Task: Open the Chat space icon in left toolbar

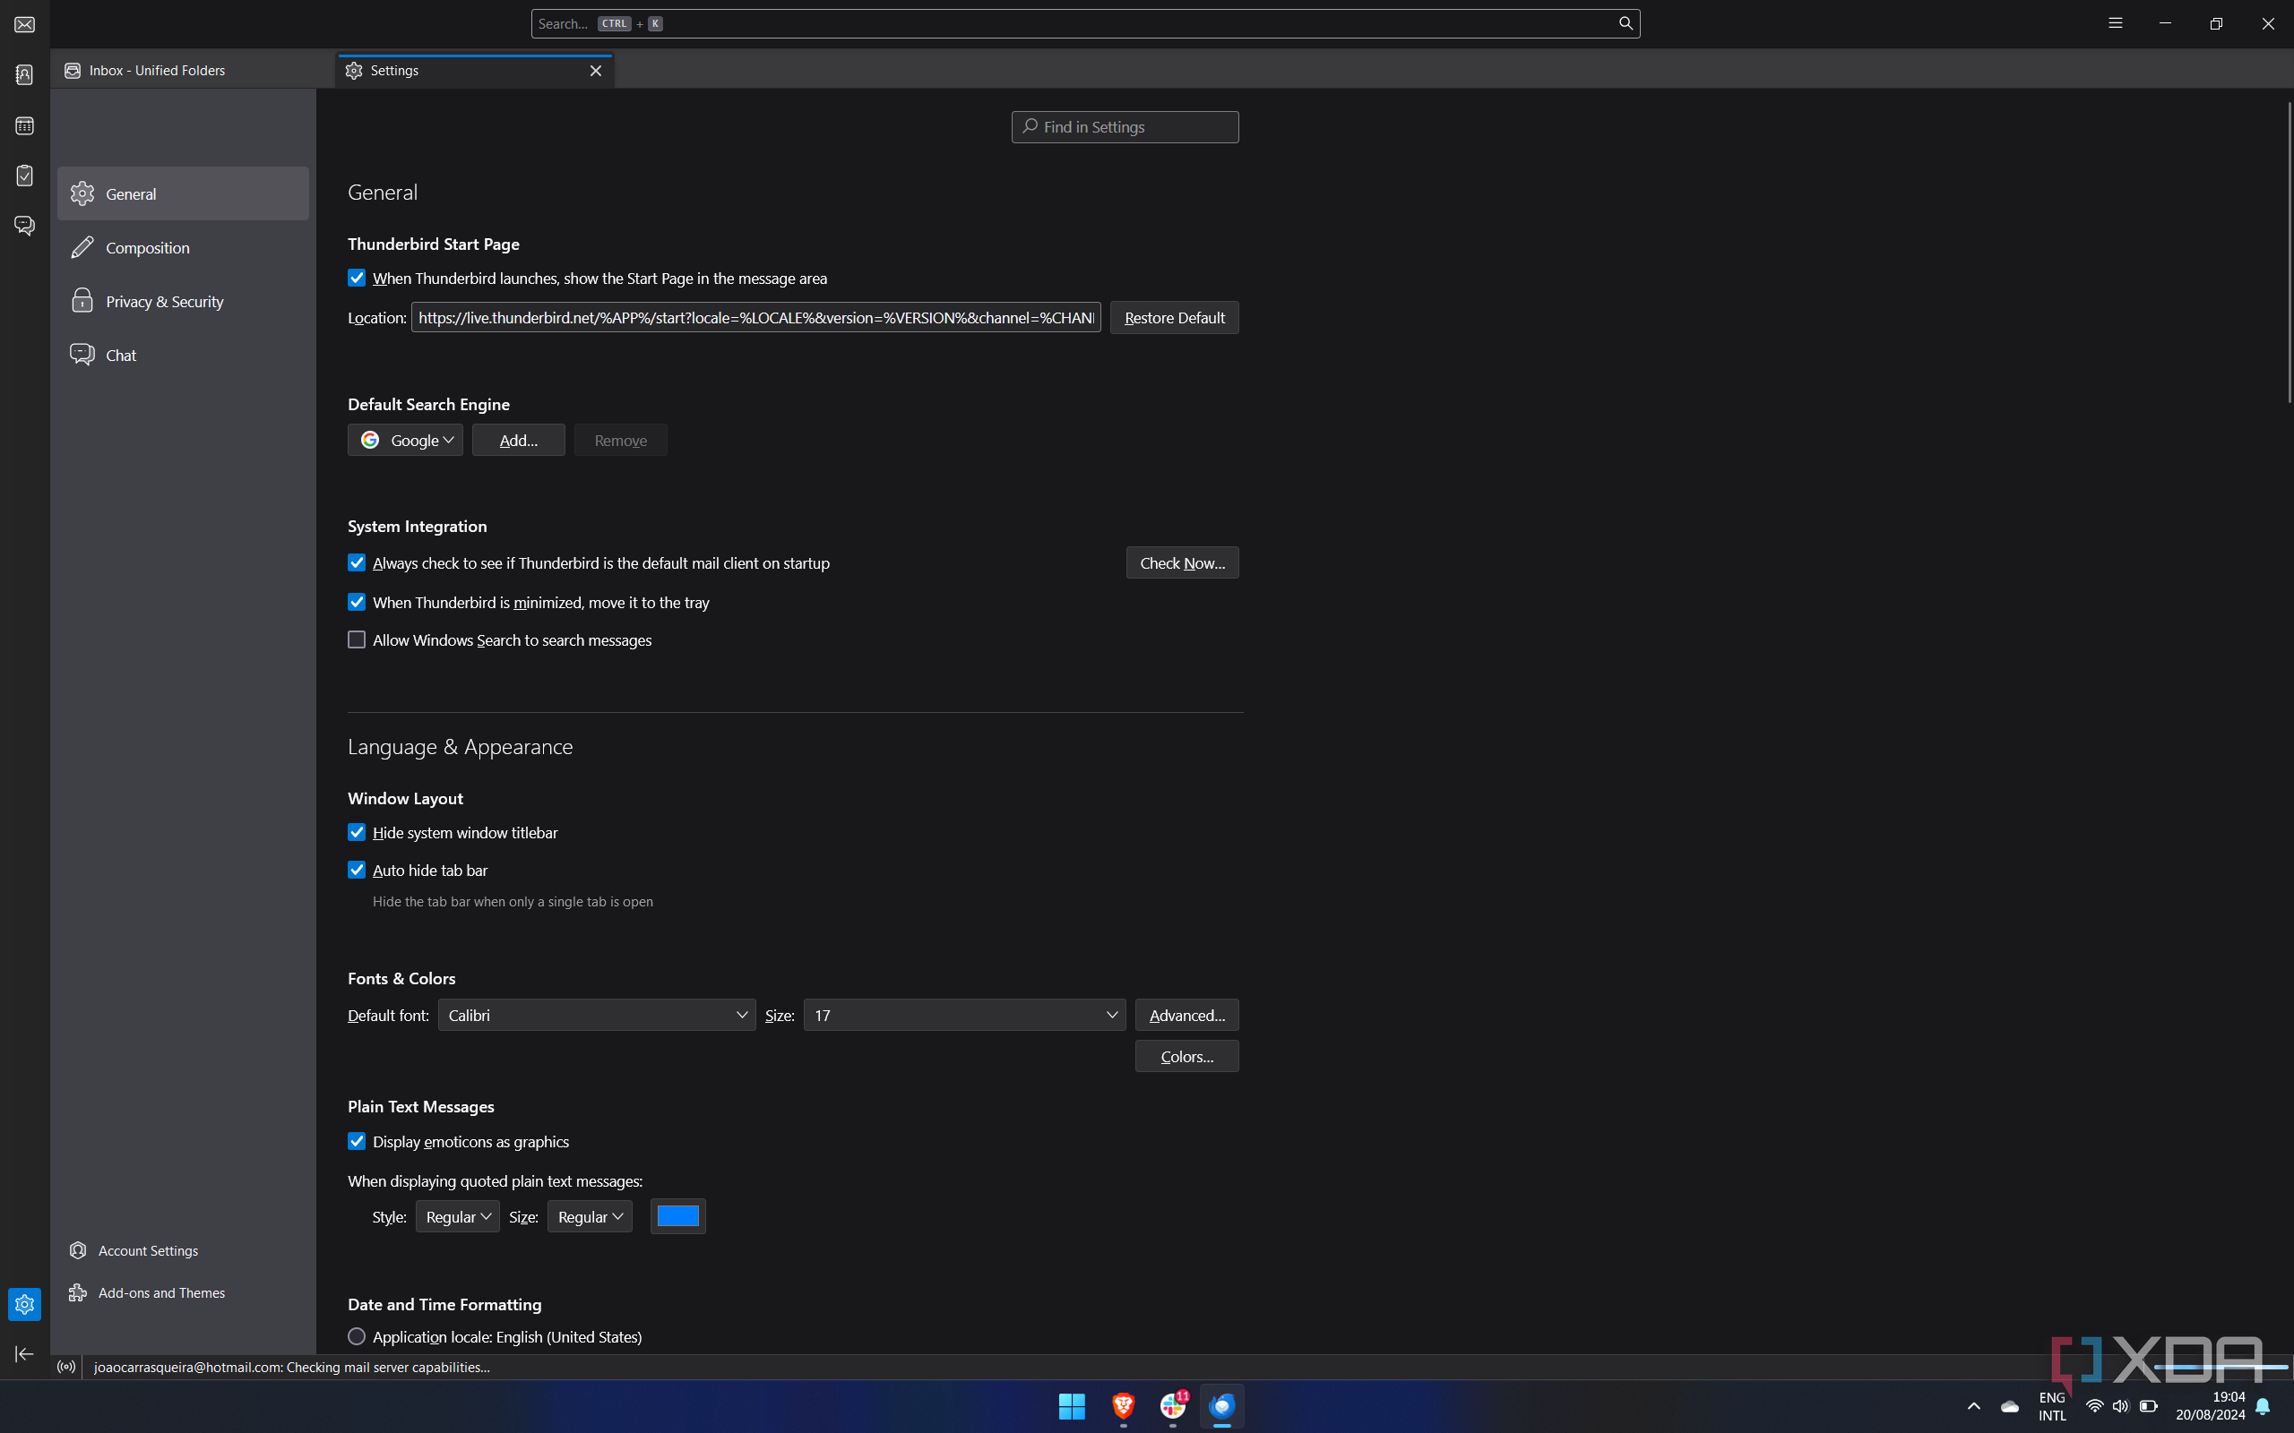Action: click(x=25, y=226)
